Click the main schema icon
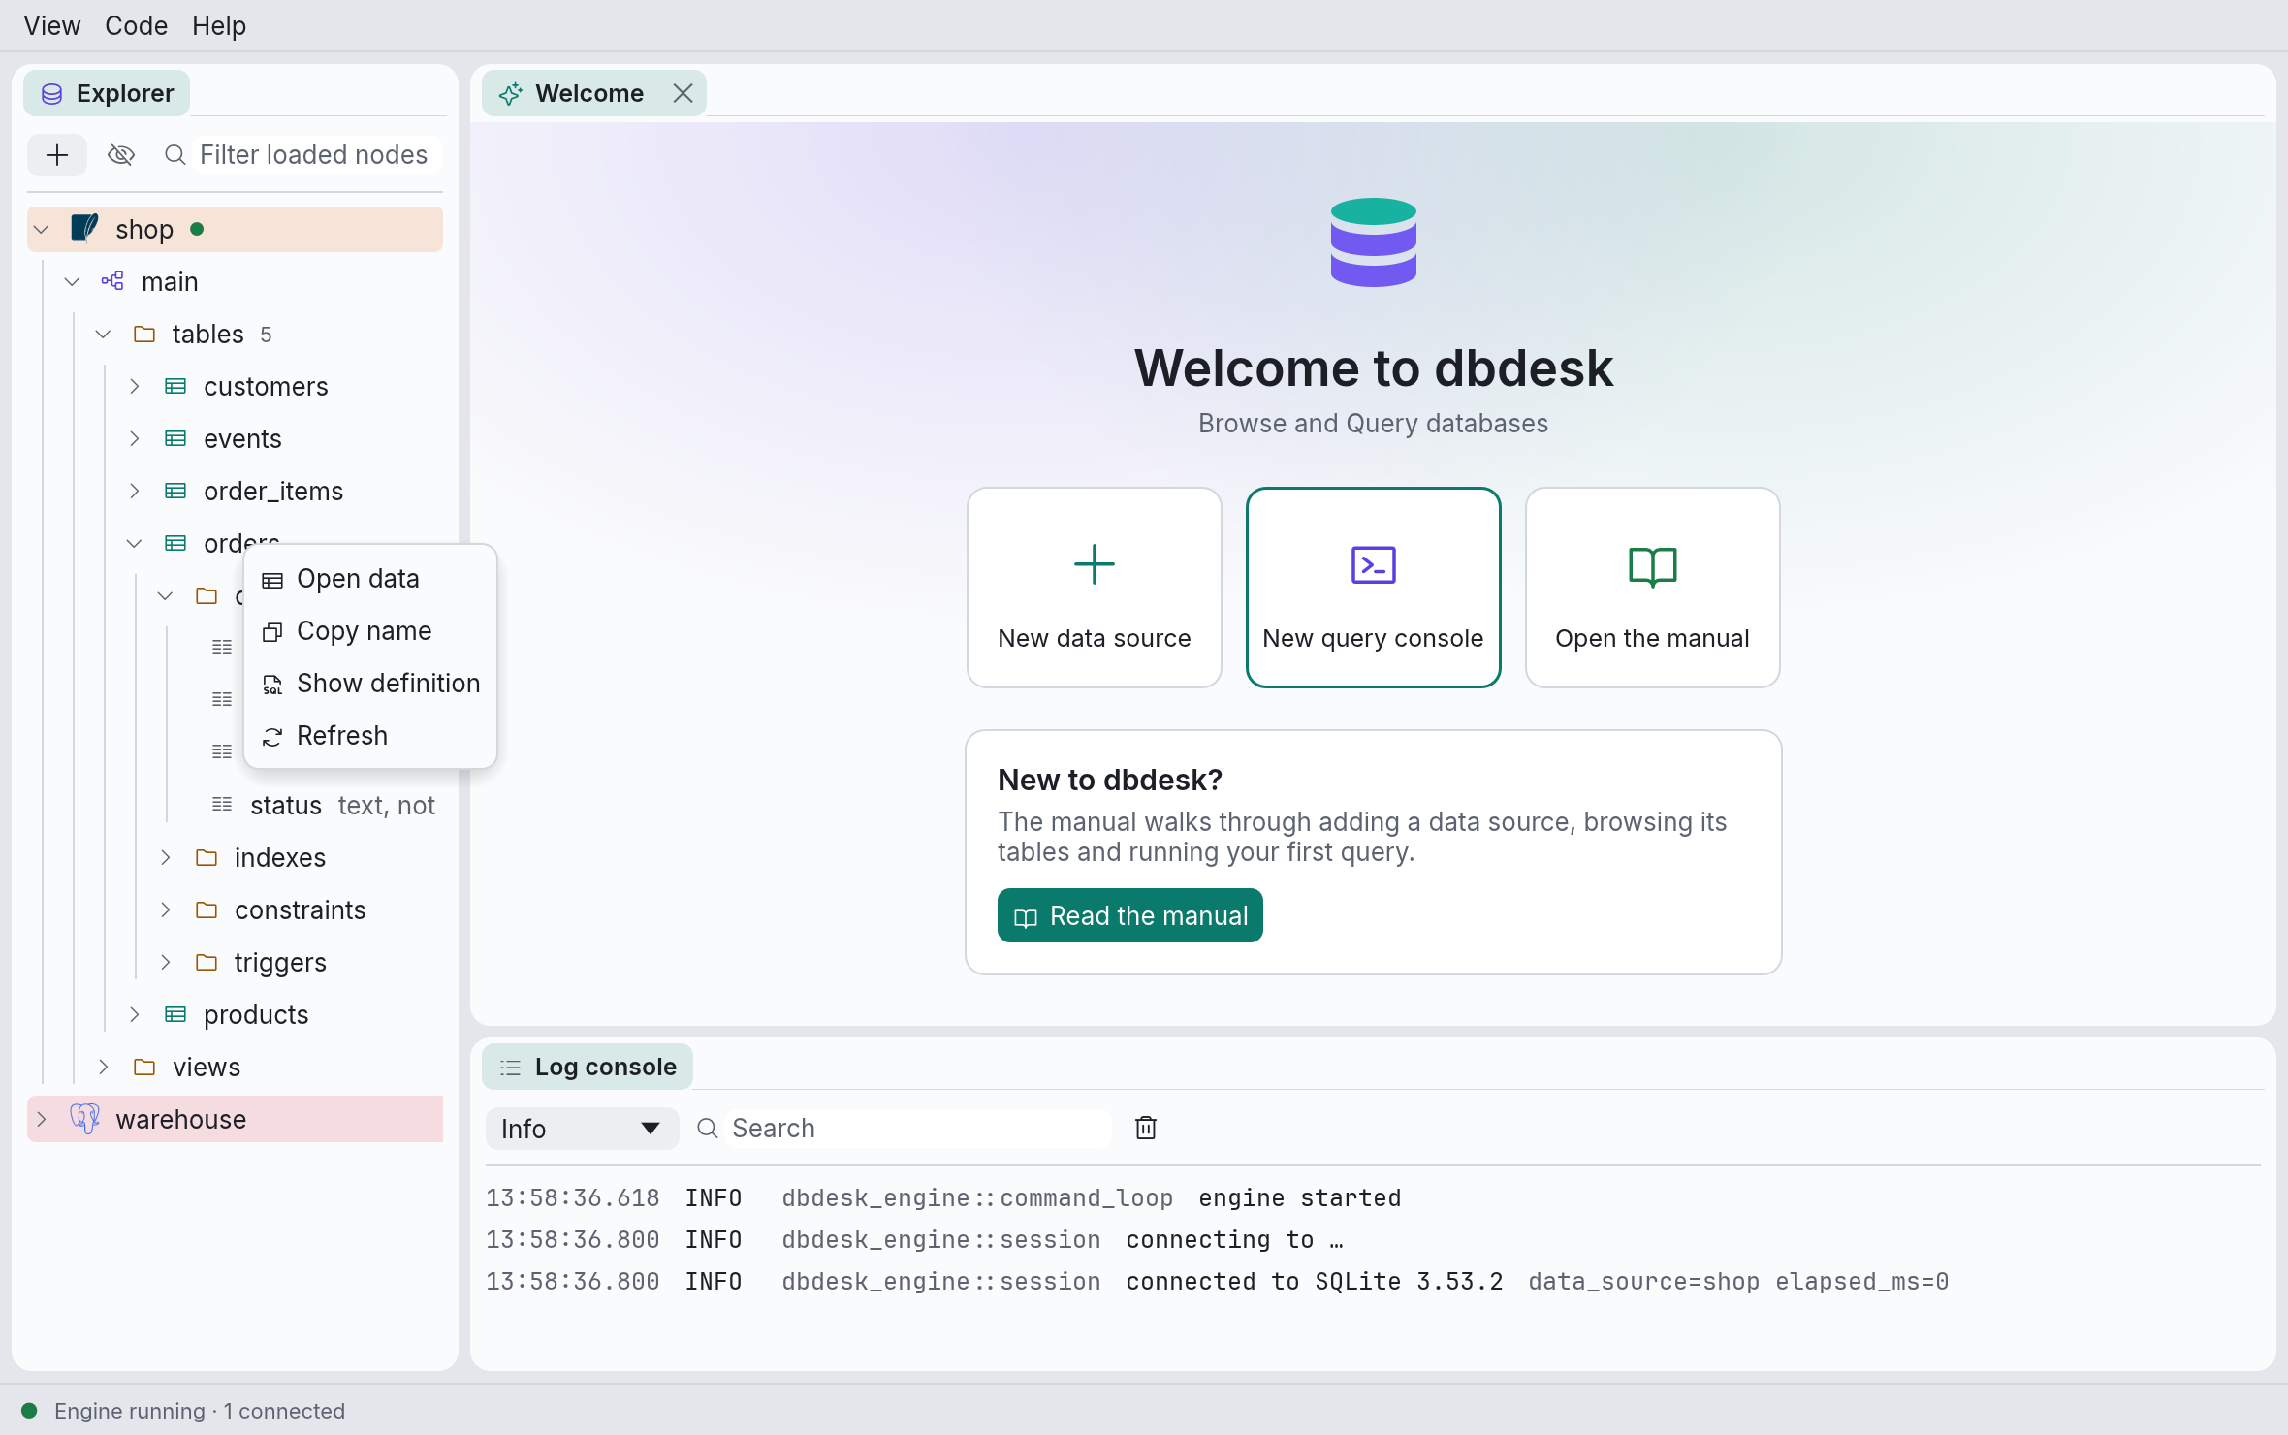Viewport: 2288px width, 1435px height. pos(112,281)
